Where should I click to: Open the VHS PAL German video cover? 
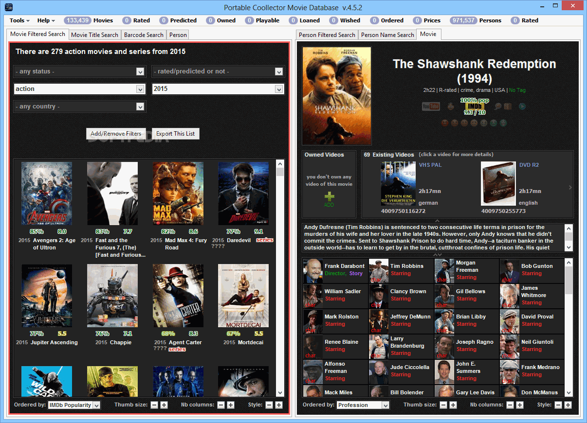coord(399,183)
